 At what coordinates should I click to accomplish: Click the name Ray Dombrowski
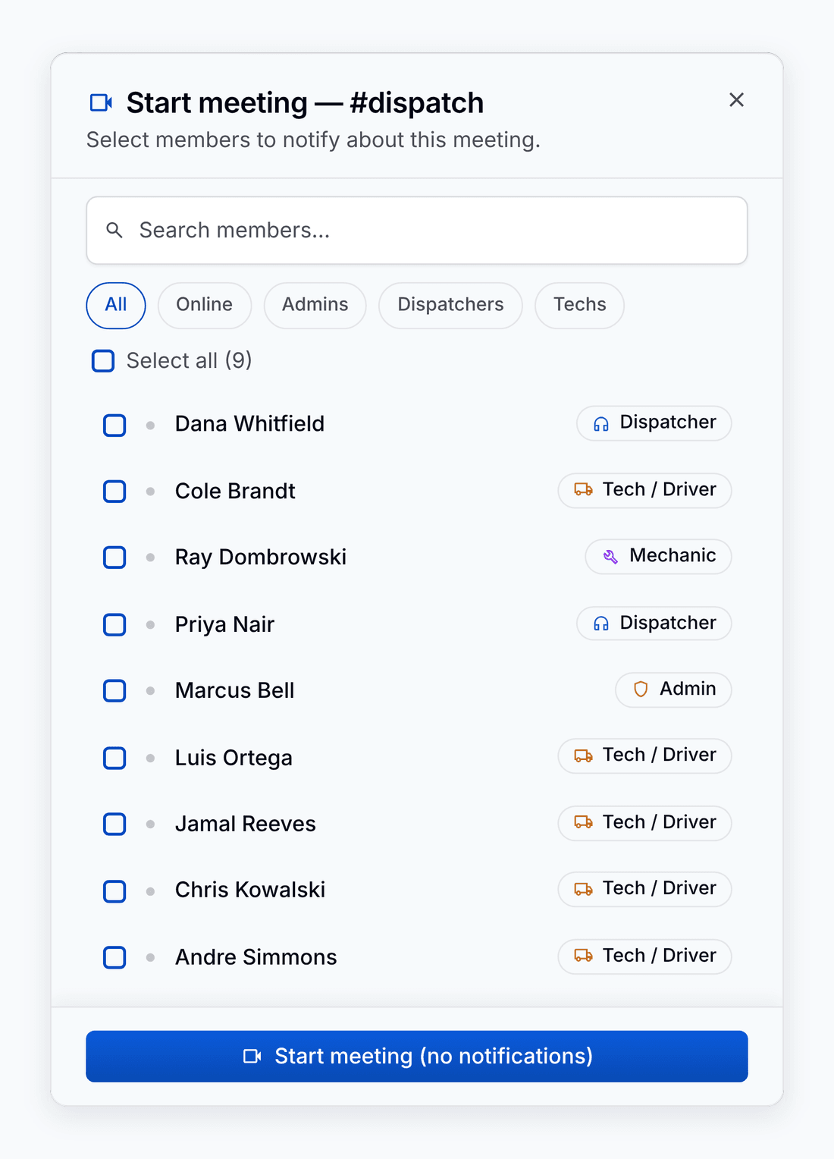pyautogui.click(x=261, y=558)
